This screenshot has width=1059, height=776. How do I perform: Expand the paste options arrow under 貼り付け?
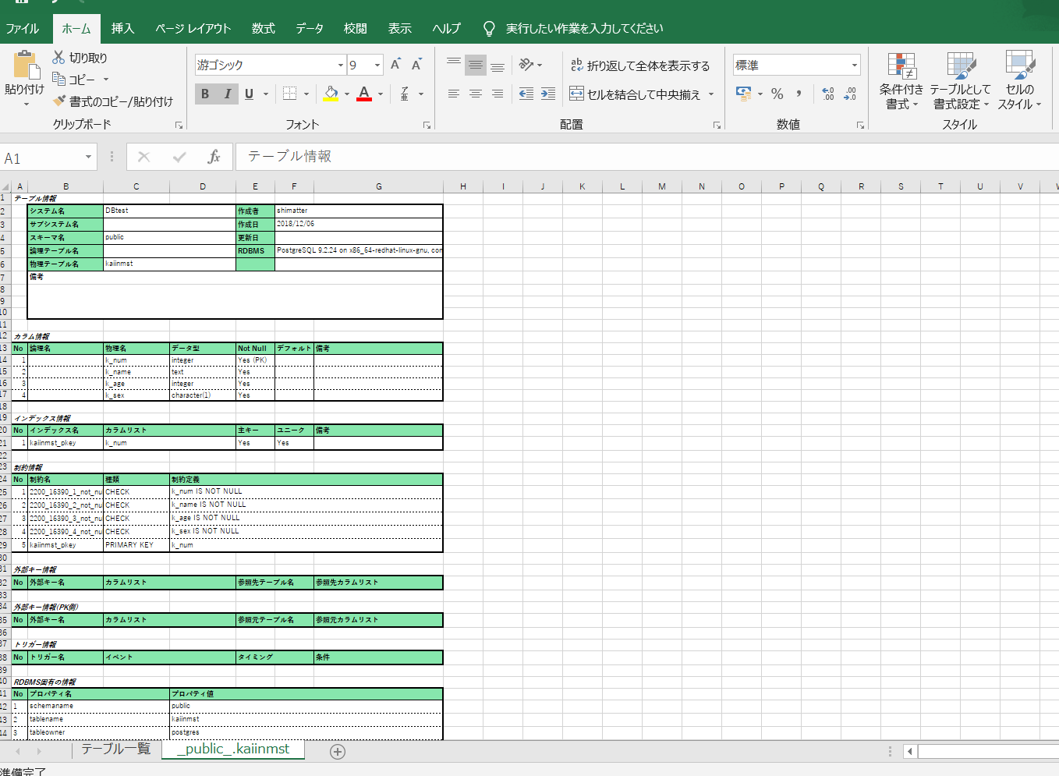tap(26, 105)
